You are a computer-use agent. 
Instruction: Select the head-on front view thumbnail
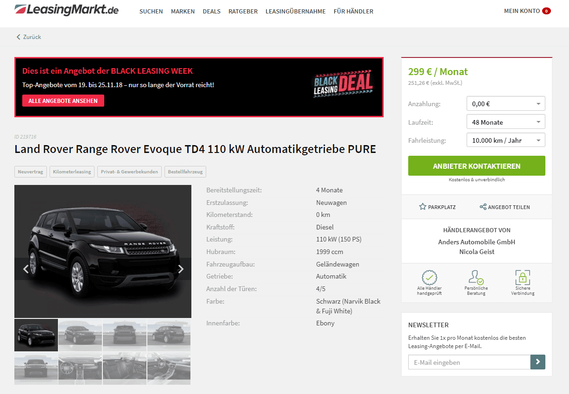36,369
